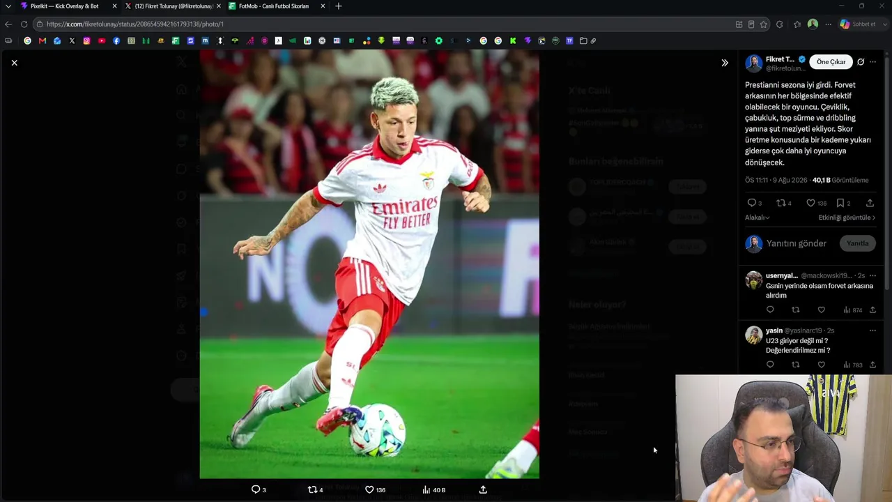Share the 'Gsnin yerinde olsam' comment
Screen dimensions: 892x502
(872, 310)
